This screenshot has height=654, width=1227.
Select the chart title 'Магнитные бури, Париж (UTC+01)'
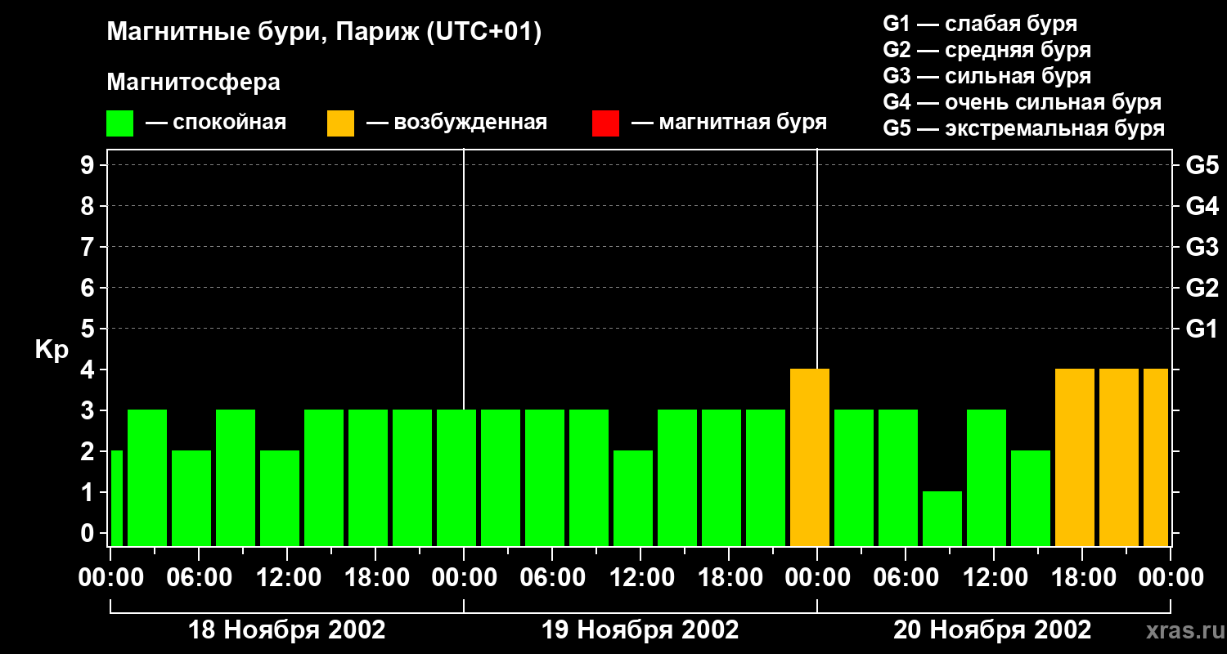pyautogui.click(x=324, y=33)
